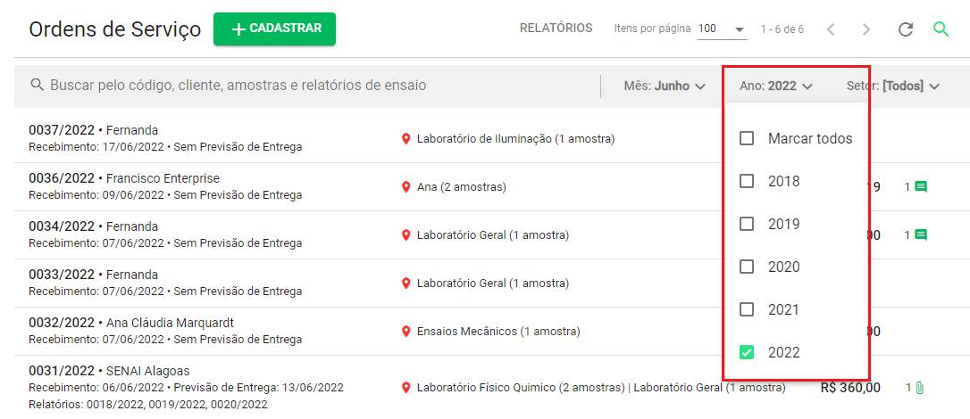Tick the 2020 year checkbox

(x=747, y=267)
